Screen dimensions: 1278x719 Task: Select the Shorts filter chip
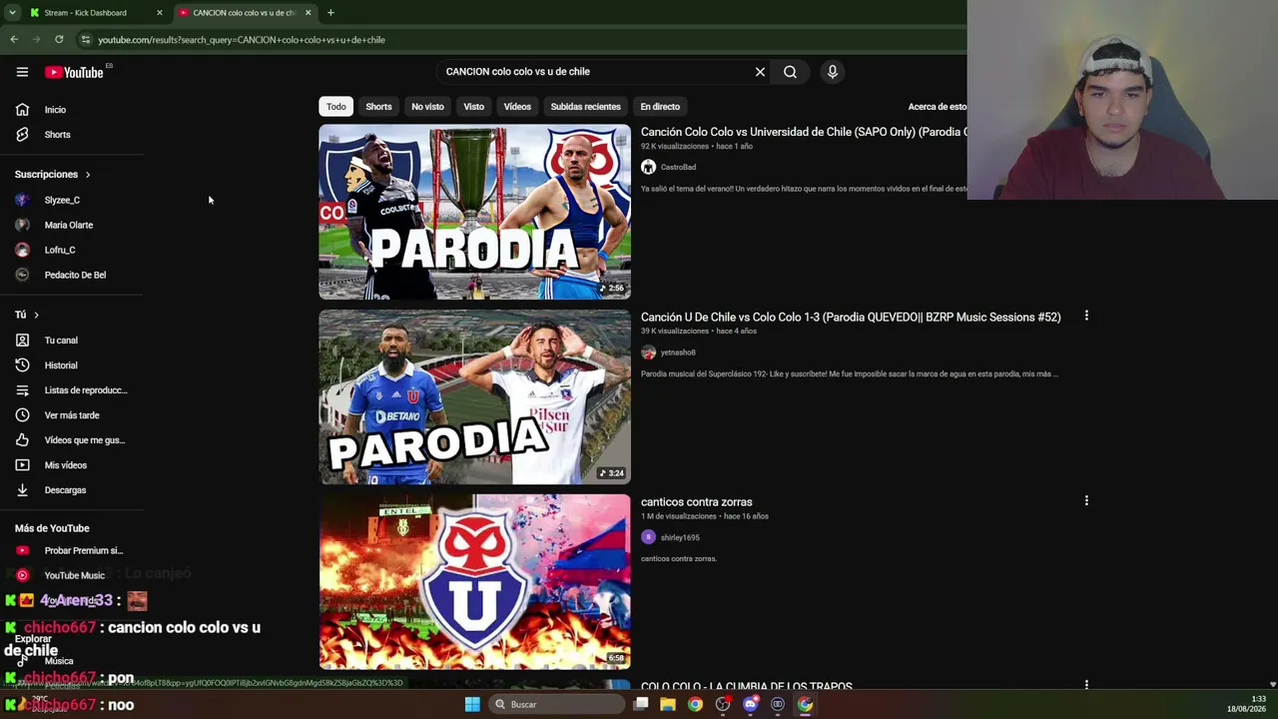[x=378, y=107]
